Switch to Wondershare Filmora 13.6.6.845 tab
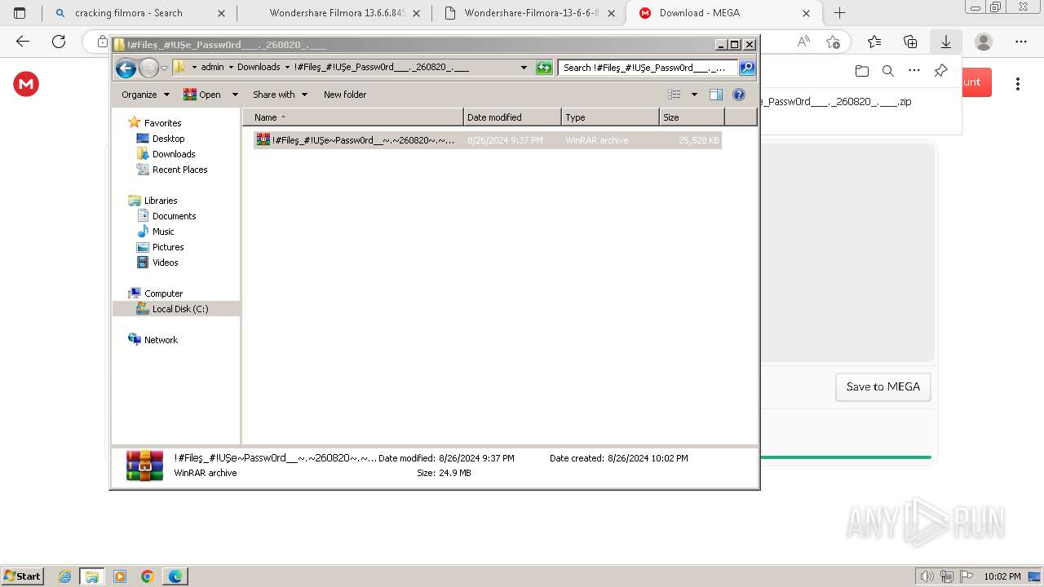This screenshot has height=587, width=1044. point(334,13)
